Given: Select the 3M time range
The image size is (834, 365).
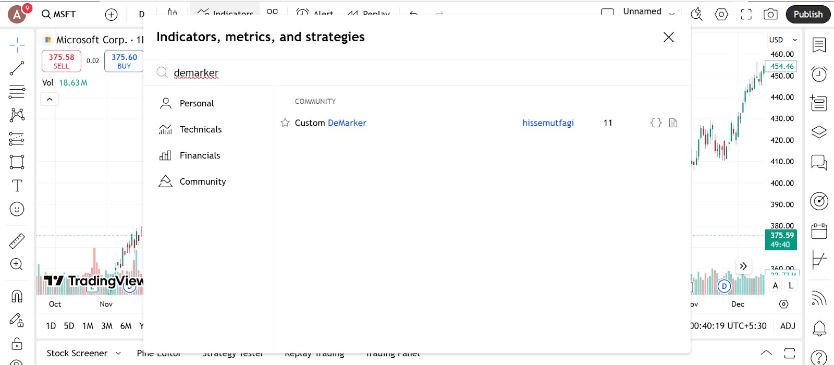Looking at the screenshot, I should (107, 326).
